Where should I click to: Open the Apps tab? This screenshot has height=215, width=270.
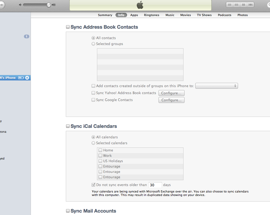point(134,15)
